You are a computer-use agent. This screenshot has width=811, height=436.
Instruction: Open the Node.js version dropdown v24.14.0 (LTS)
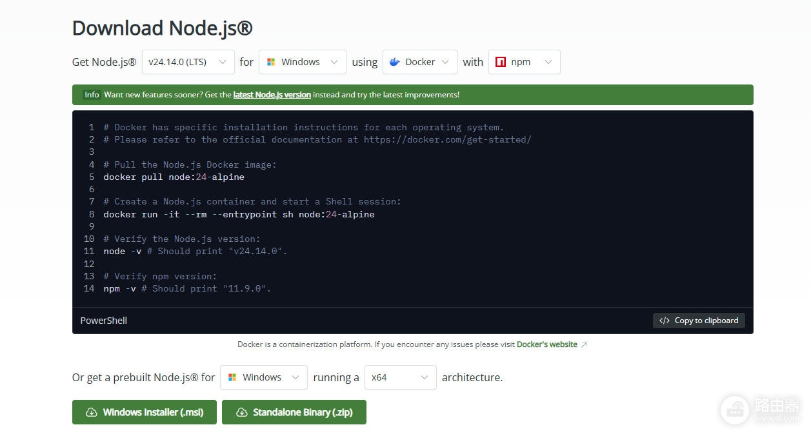click(188, 62)
